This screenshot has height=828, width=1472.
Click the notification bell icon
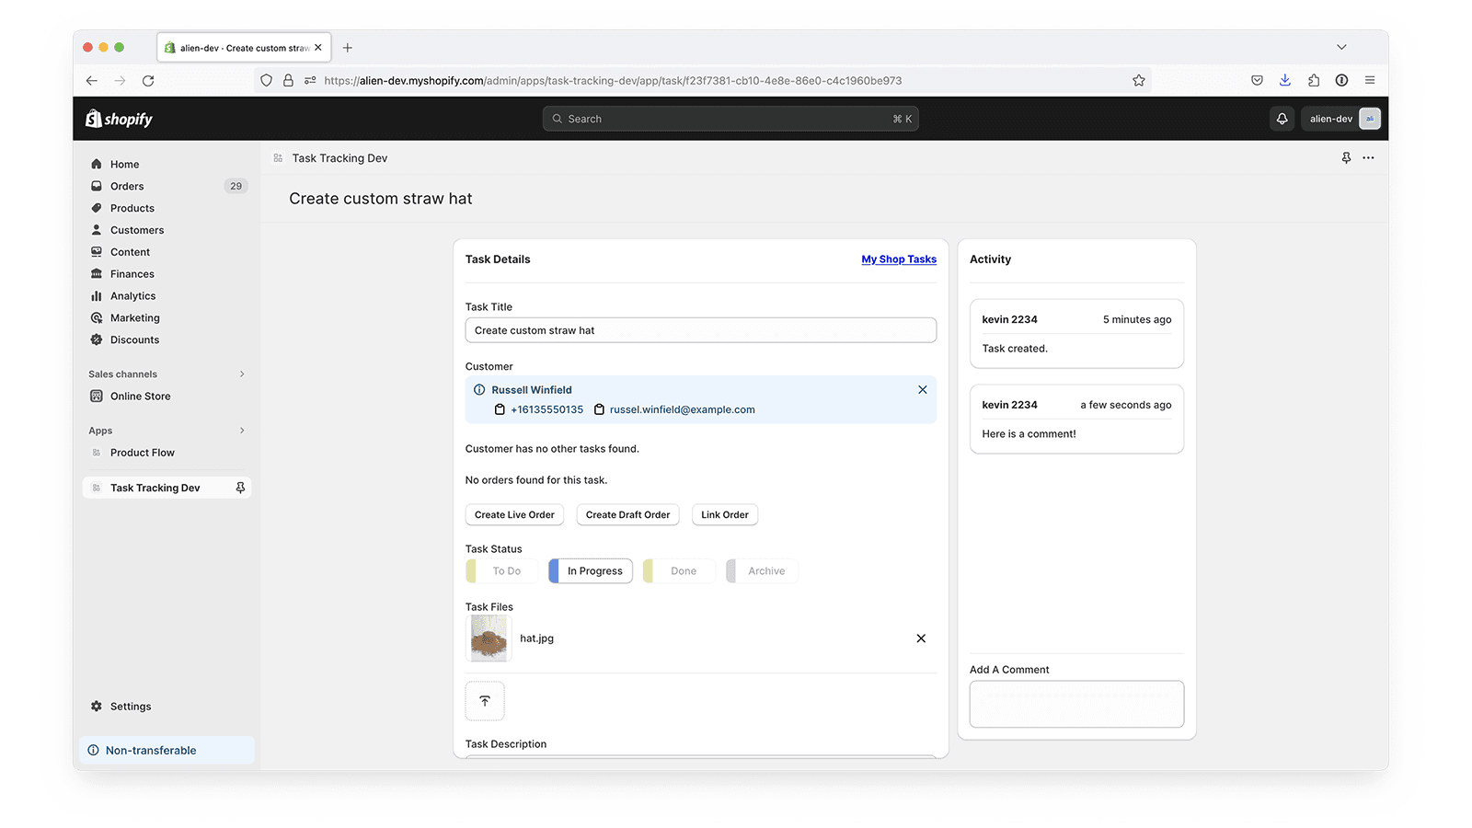(1282, 118)
